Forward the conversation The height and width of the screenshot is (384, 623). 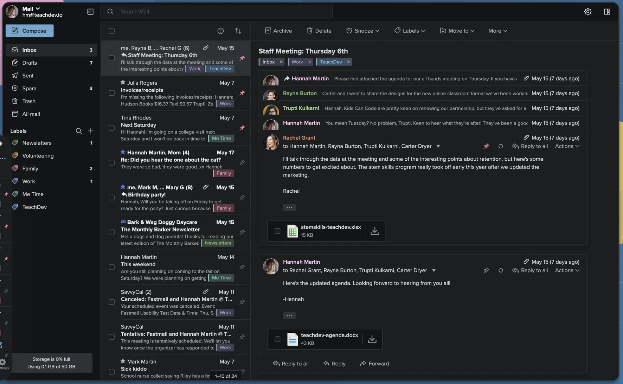click(374, 363)
